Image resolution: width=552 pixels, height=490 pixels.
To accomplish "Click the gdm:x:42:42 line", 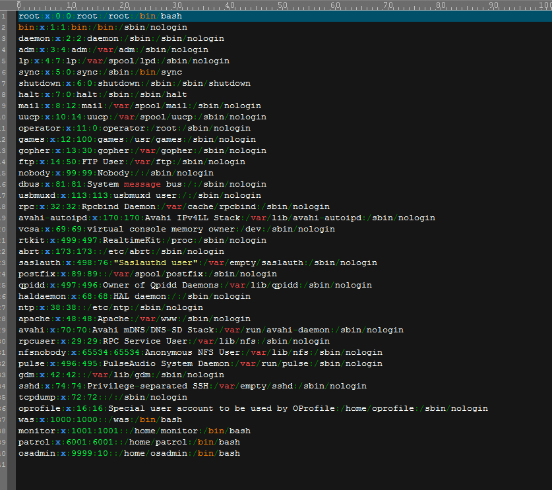I will tap(121, 375).
